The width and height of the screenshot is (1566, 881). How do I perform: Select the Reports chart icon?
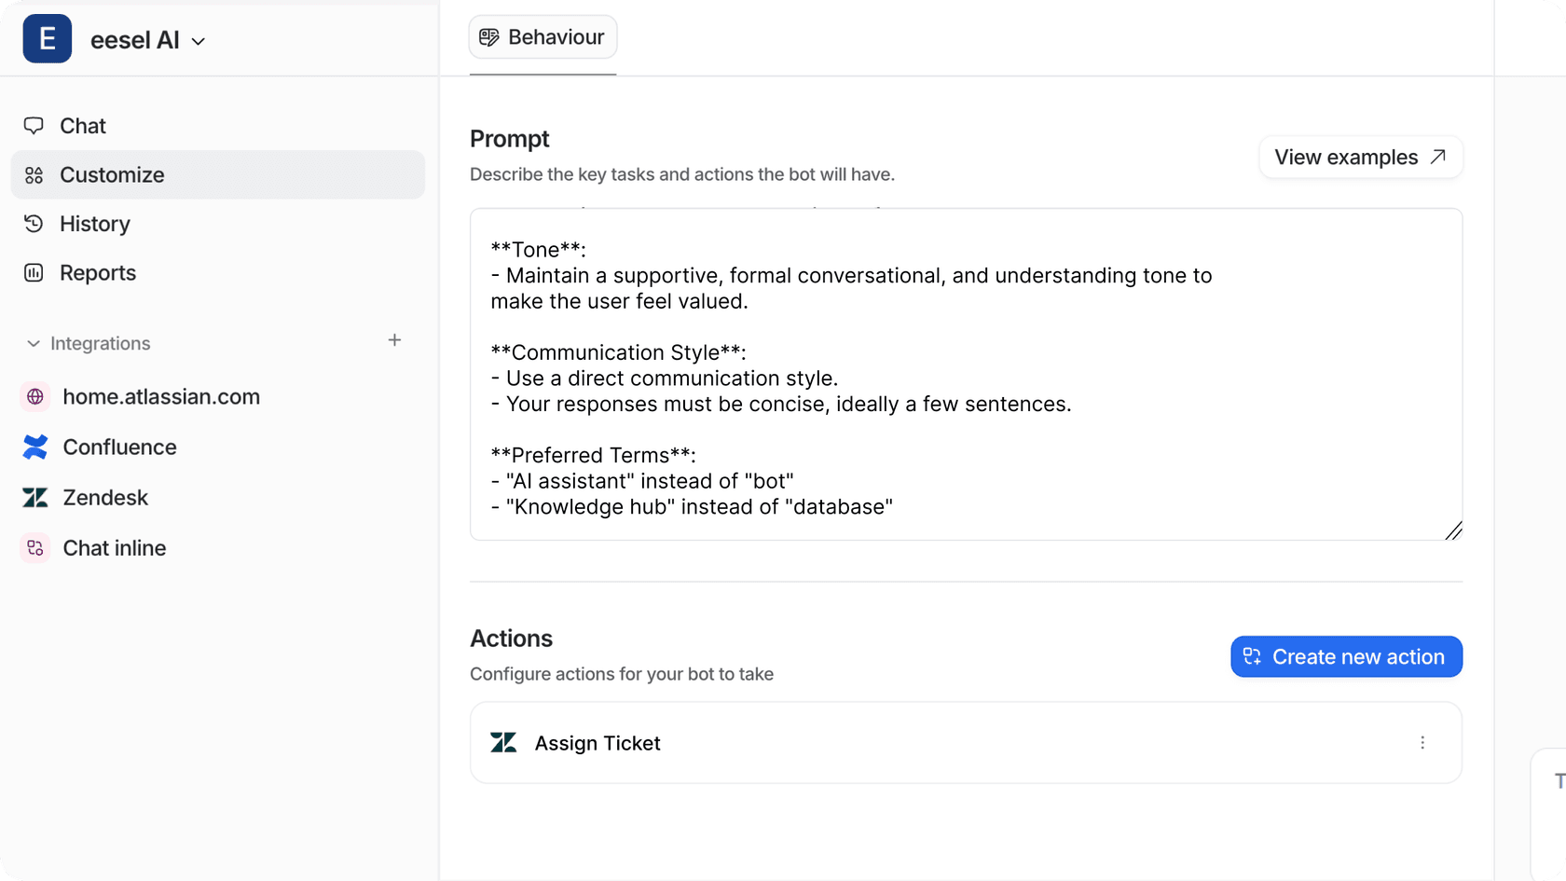pyautogui.click(x=34, y=272)
